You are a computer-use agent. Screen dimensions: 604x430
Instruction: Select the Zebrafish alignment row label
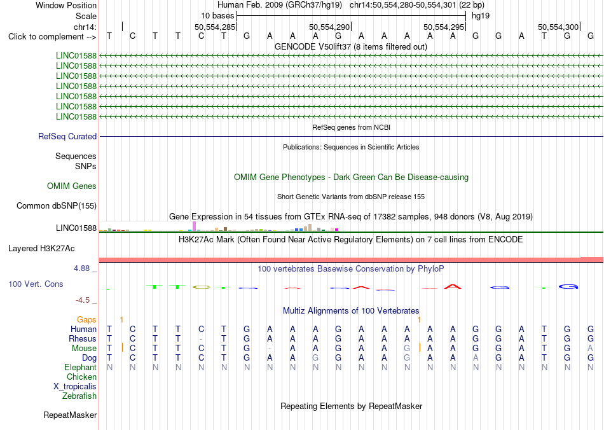click(79, 396)
